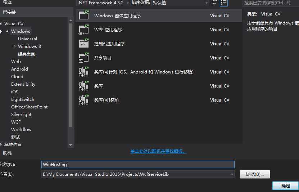Open the 位置 location path dropdown
Screen dimensions: 299x192
(232, 174)
